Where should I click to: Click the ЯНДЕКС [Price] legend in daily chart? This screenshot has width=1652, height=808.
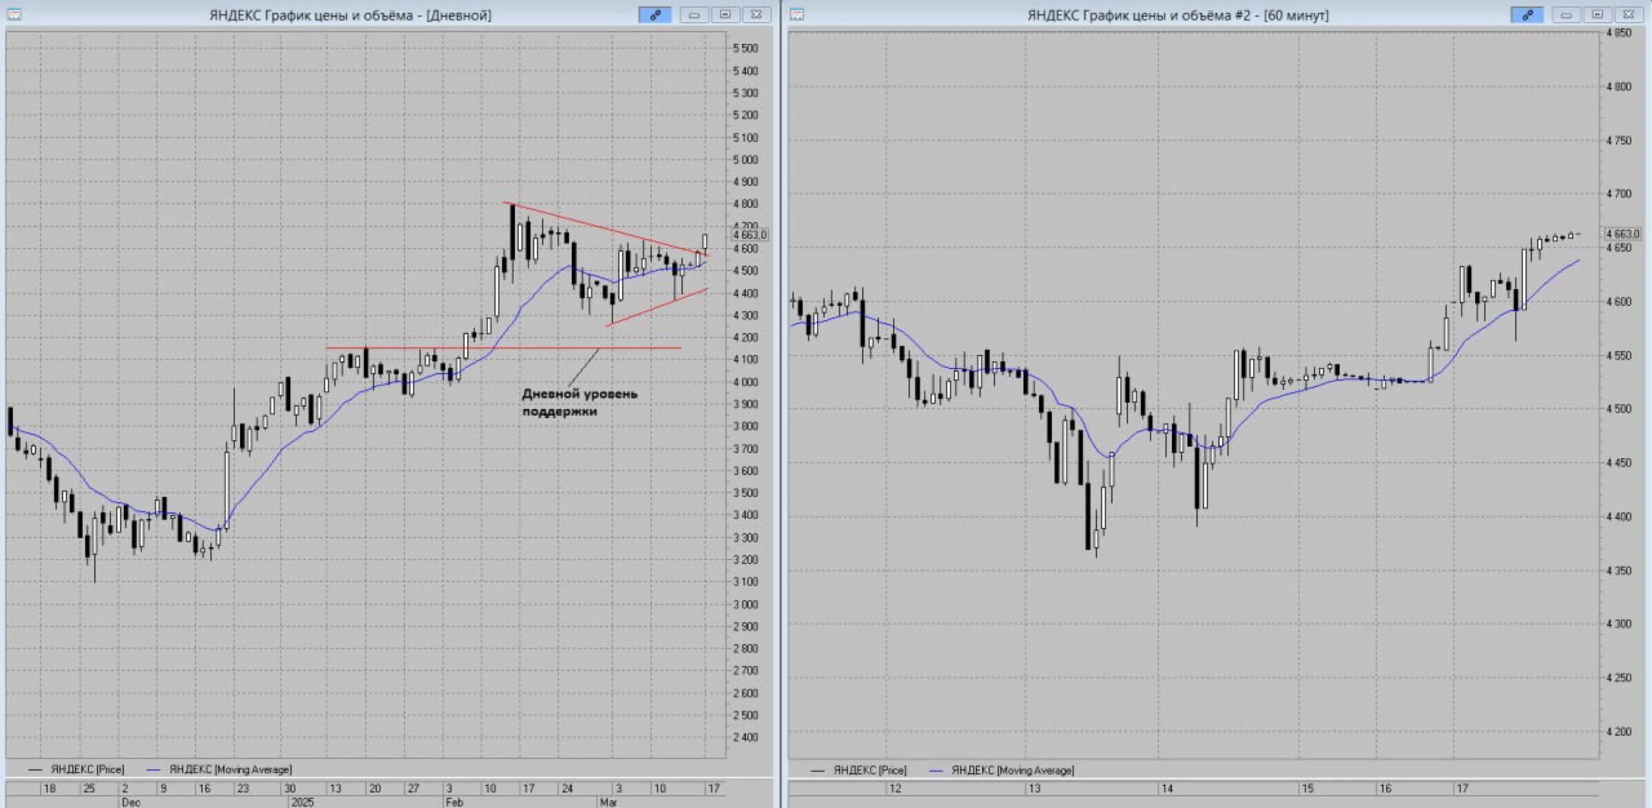pos(76,769)
